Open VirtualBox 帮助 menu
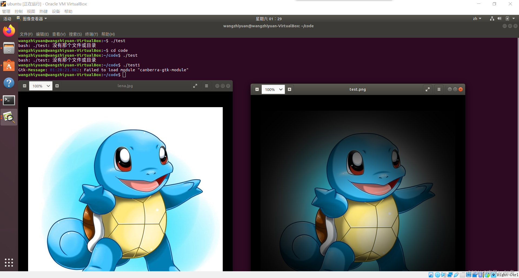The image size is (519, 278). (68, 11)
